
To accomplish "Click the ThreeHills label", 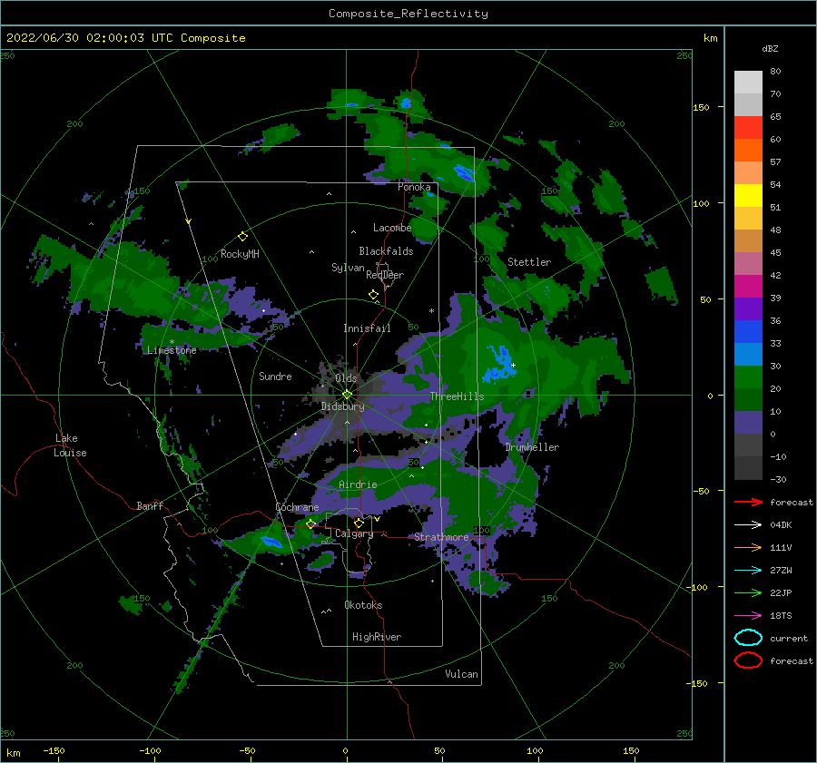I will coord(457,396).
